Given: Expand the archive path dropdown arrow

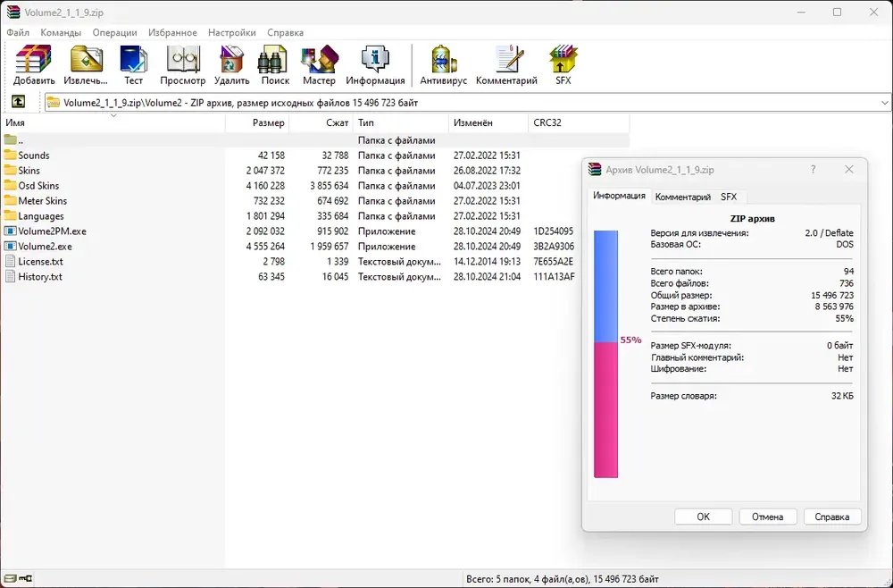Looking at the screenshot, I should pos(884,103).
